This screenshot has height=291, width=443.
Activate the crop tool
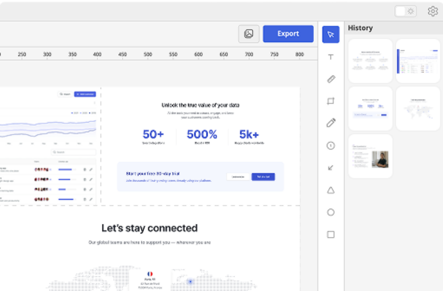[x=331, y=101]
